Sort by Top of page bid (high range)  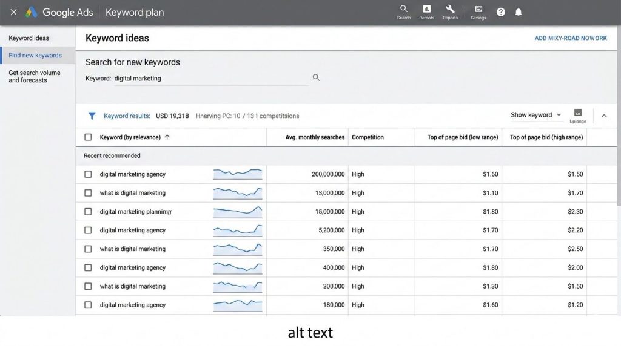[546, 137]
